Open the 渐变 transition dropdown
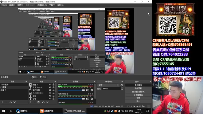The width and height of the screenshot is (203, 114). pyautogui.click(x=108, y=85)
